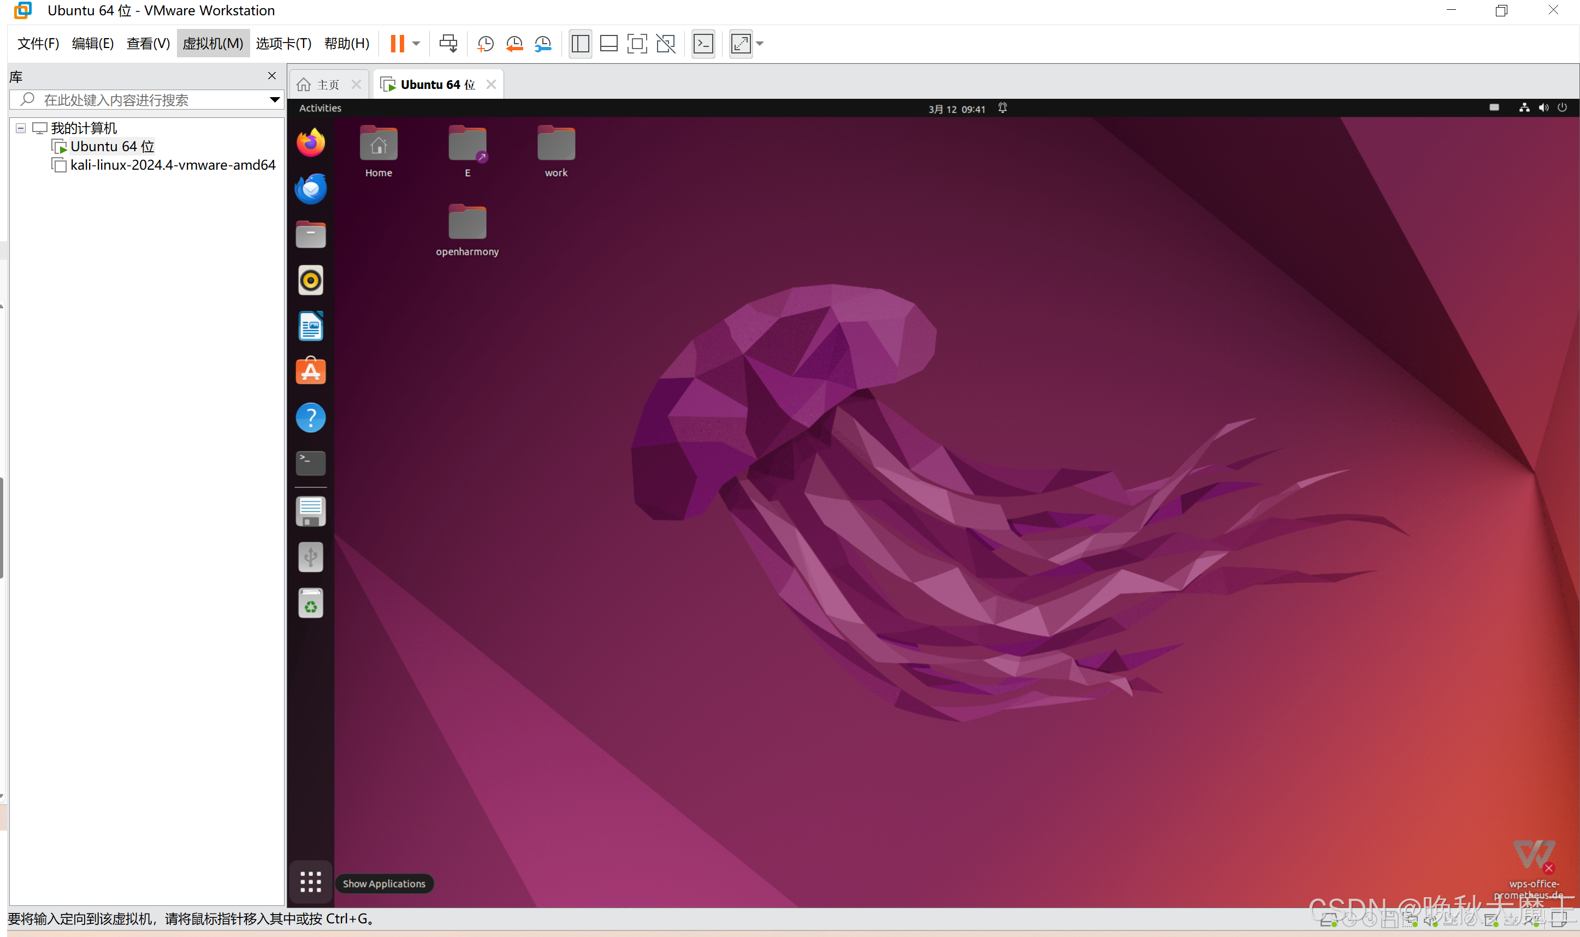Collapse the 我的计算机 tree node
This screenshot has height=937, width=1580.
tap(21, 128)
